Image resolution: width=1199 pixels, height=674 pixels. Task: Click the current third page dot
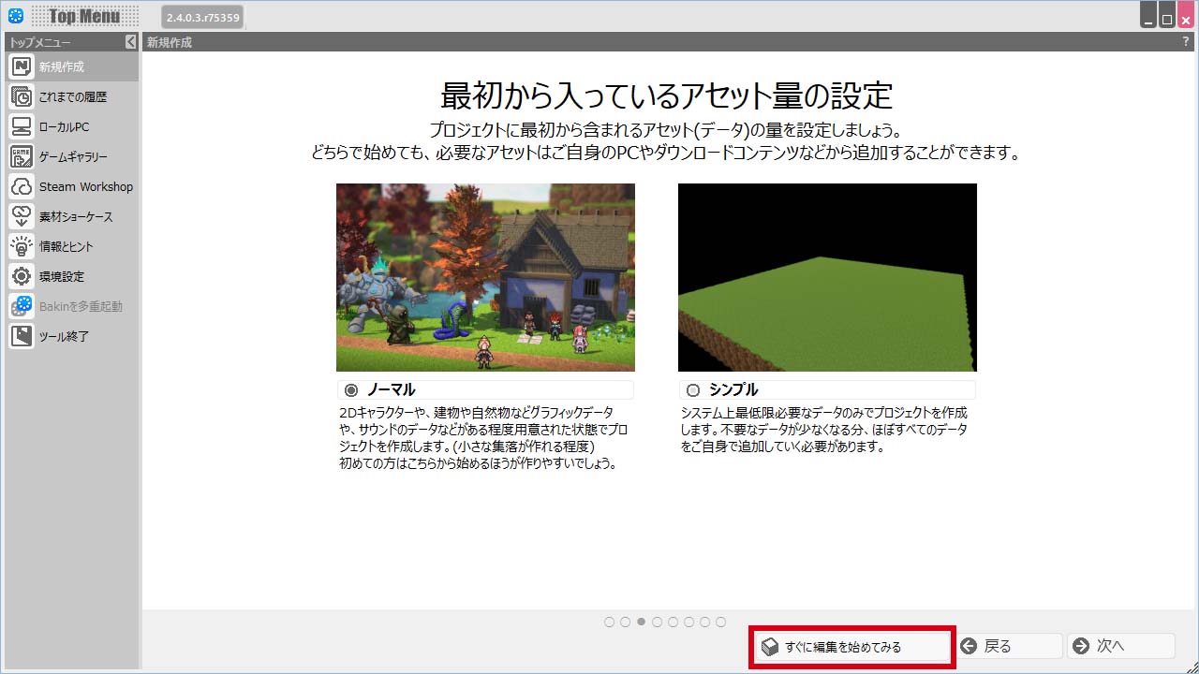pyautogui.click(x=641, y=622)
